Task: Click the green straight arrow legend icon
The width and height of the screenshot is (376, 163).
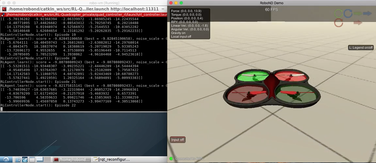Action: point(358,13)
